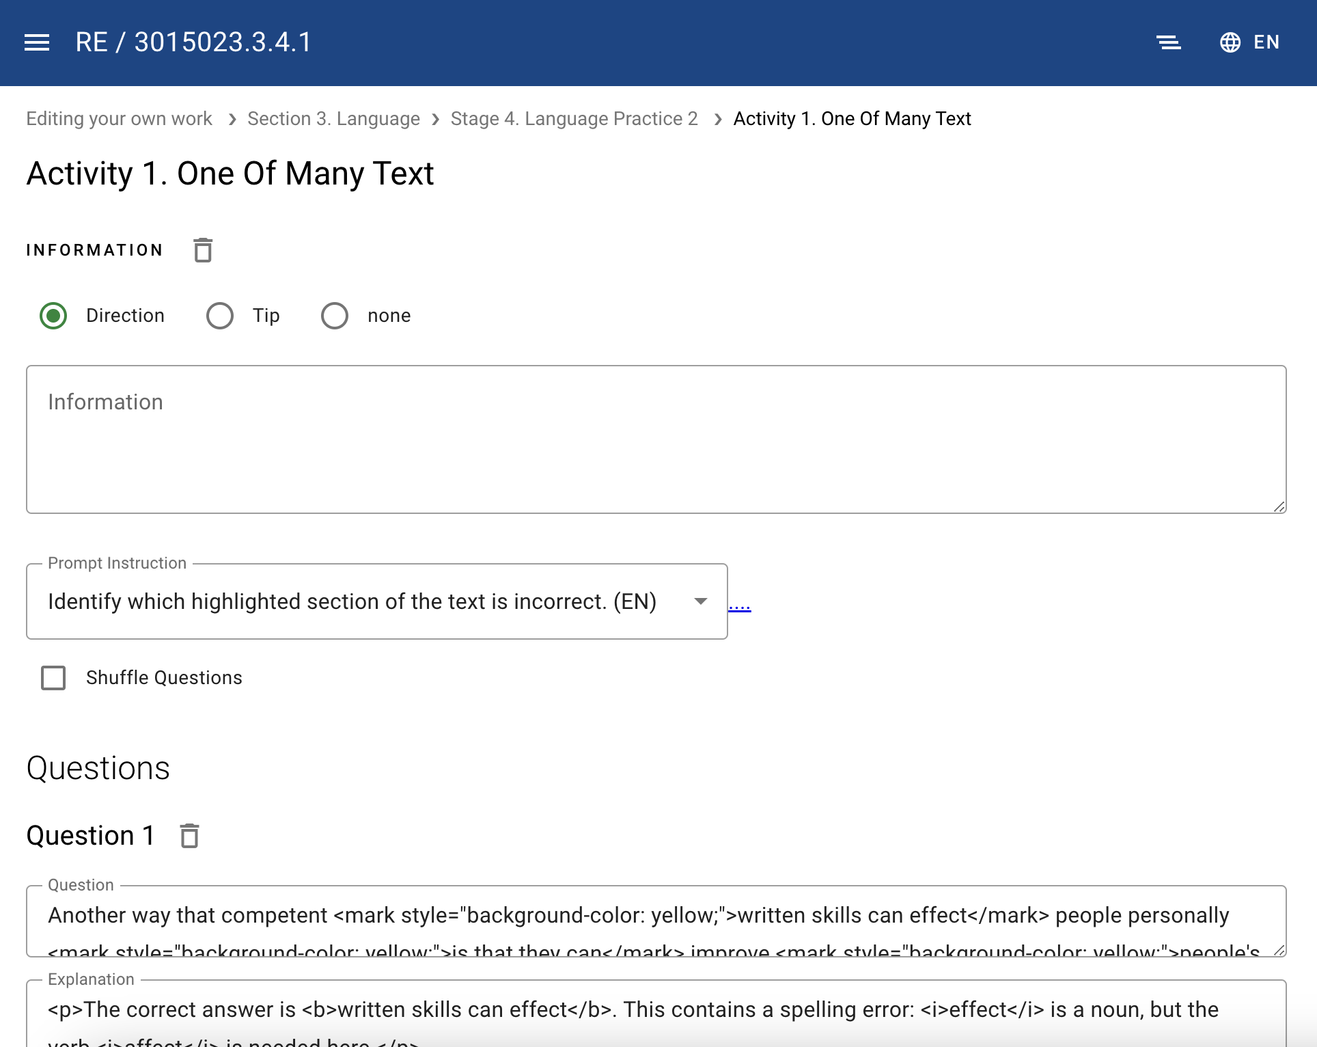Open the Prompt Instruction dropdown arrow
This screenshot has height=1047, width=1317.
(700, 601)
